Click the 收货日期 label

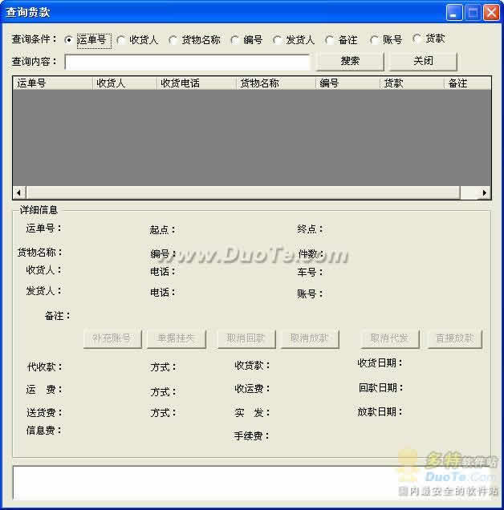[380, 362]
